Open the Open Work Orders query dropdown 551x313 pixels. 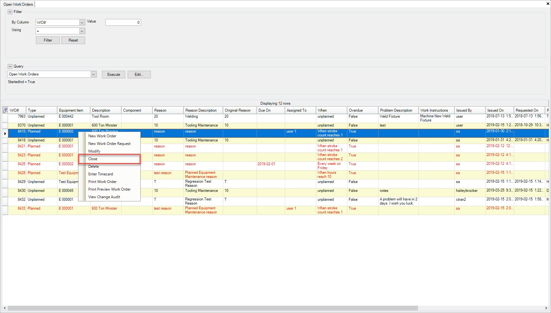tap(93, 74)
